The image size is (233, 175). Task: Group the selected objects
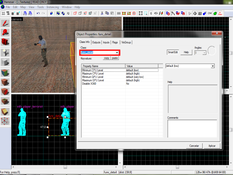58,13
